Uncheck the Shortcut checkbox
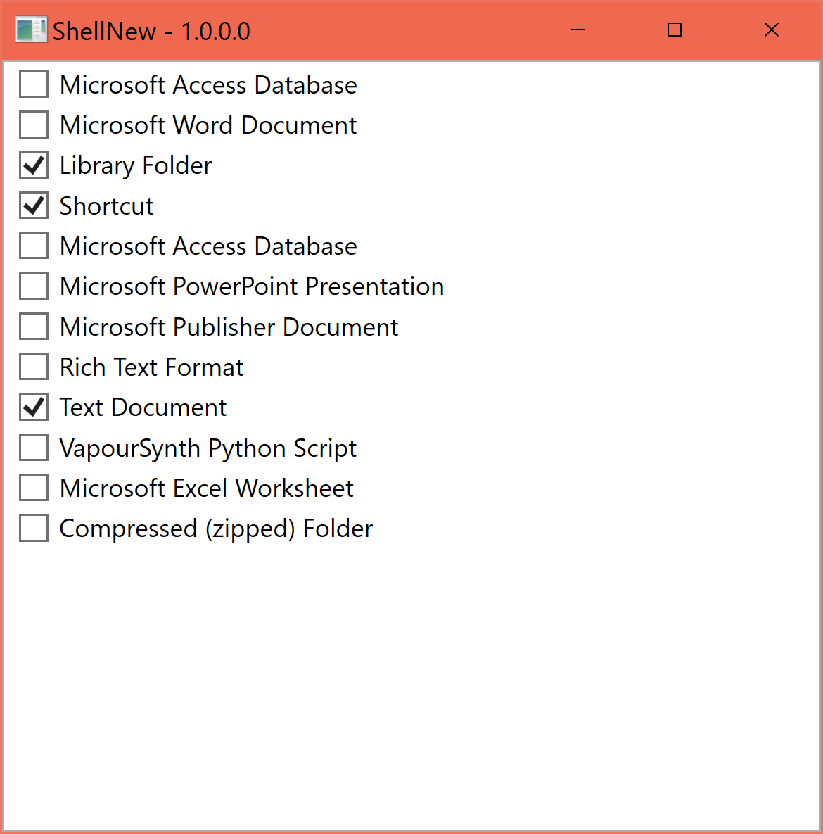The width and height of the screenshot is (823, 834). (34, 206)
